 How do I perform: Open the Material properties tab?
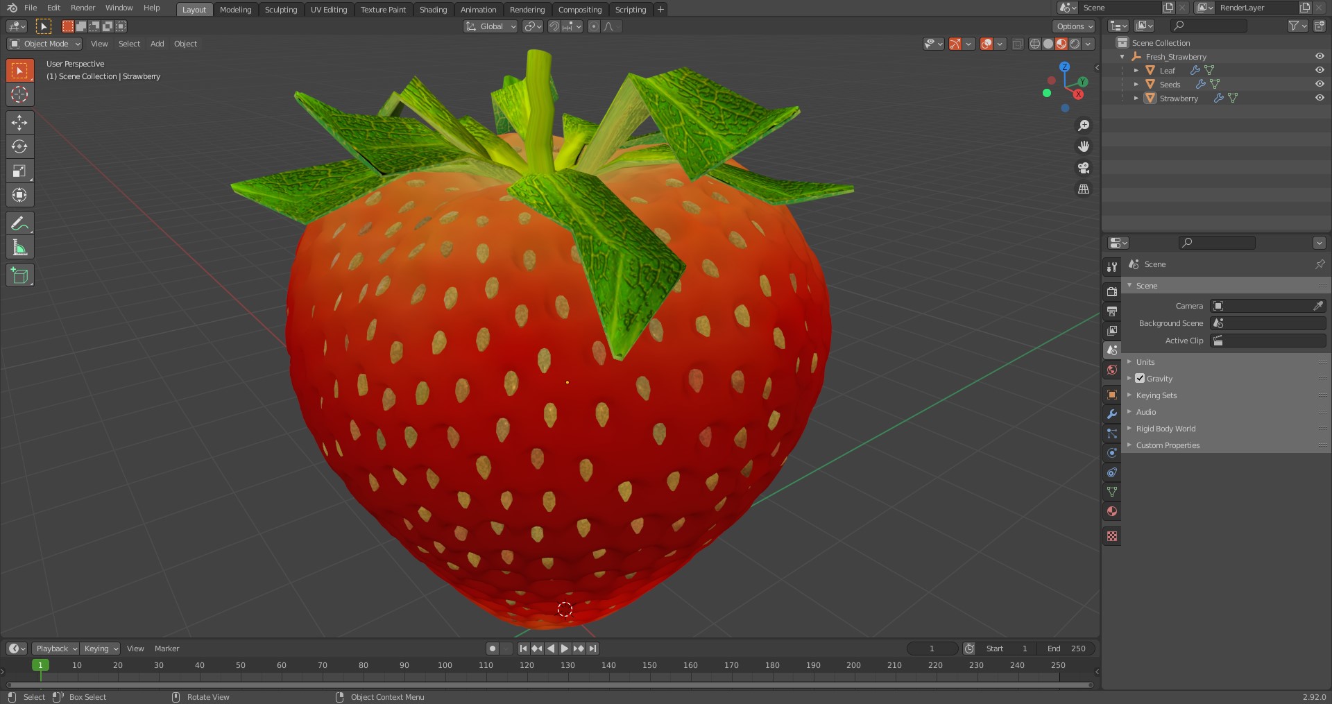pyautogui.click(x=1112, y=511)
